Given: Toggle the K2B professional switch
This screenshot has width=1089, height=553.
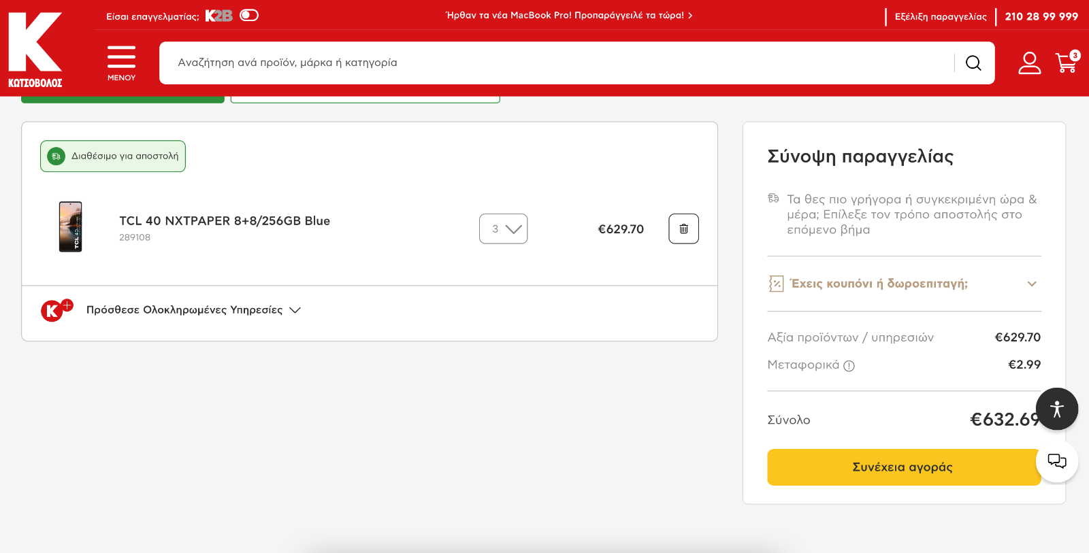Looking at the screenshot, I should coord(249,16).
